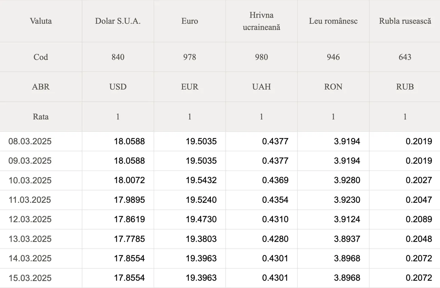Select UAH rate 0.4310
440x288 pixels.
[275, 219]
